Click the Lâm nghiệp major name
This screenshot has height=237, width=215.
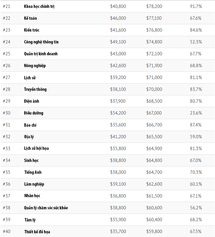click(34, 184)
